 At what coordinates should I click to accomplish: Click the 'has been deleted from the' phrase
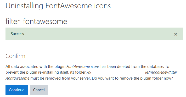coord(123,67)
